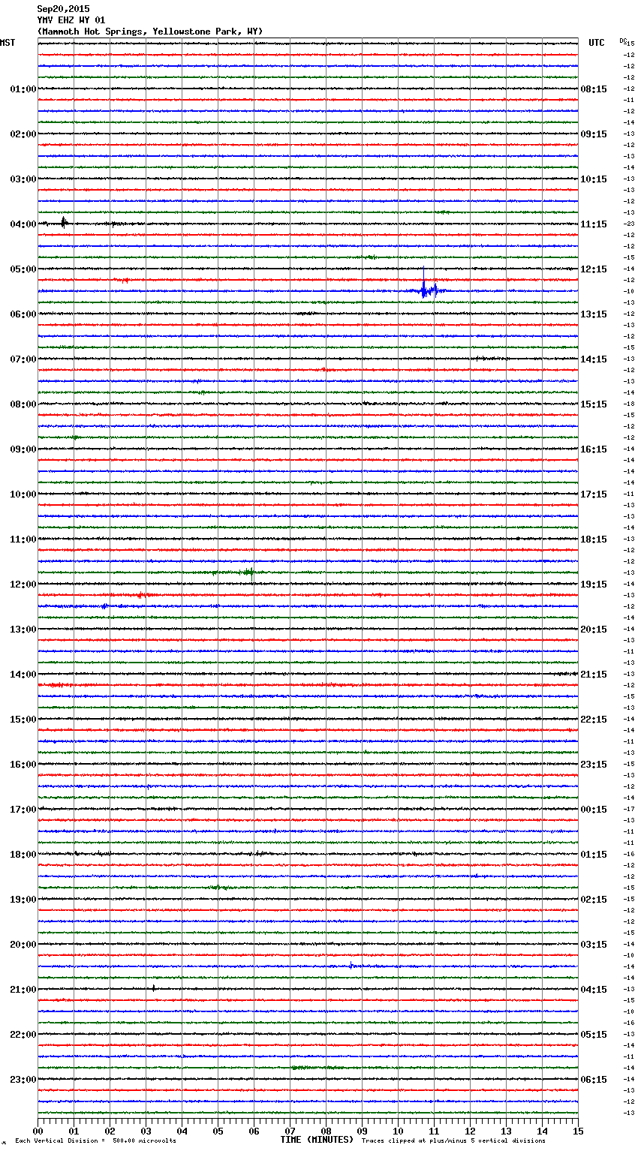This screenshot has height=1151, width=638.
Task: Click the 16:15 UTC time label
Action: tap(594, 449)
